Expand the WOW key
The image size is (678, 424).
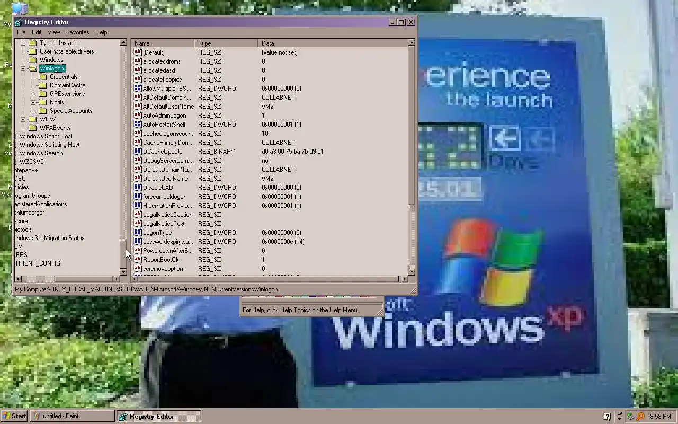coord(23,119)
